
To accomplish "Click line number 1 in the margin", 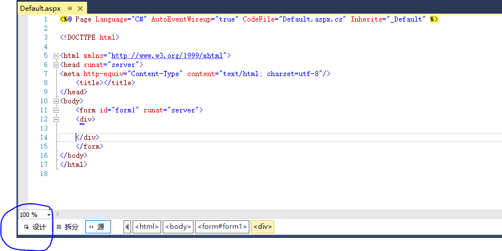I will [46, 19].
